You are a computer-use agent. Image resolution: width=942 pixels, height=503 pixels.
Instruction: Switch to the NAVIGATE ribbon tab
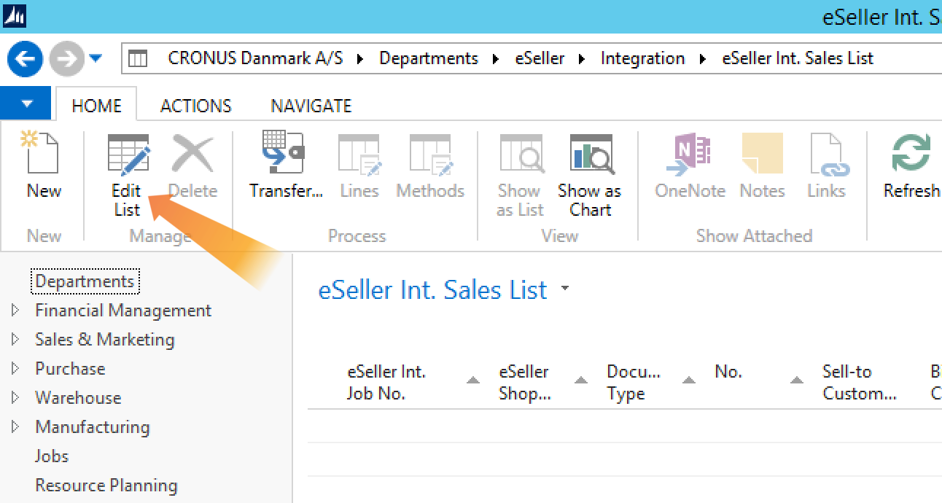point(311,106)
